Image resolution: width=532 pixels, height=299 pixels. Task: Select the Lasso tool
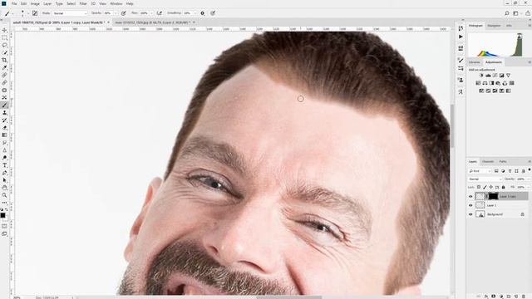4,45
